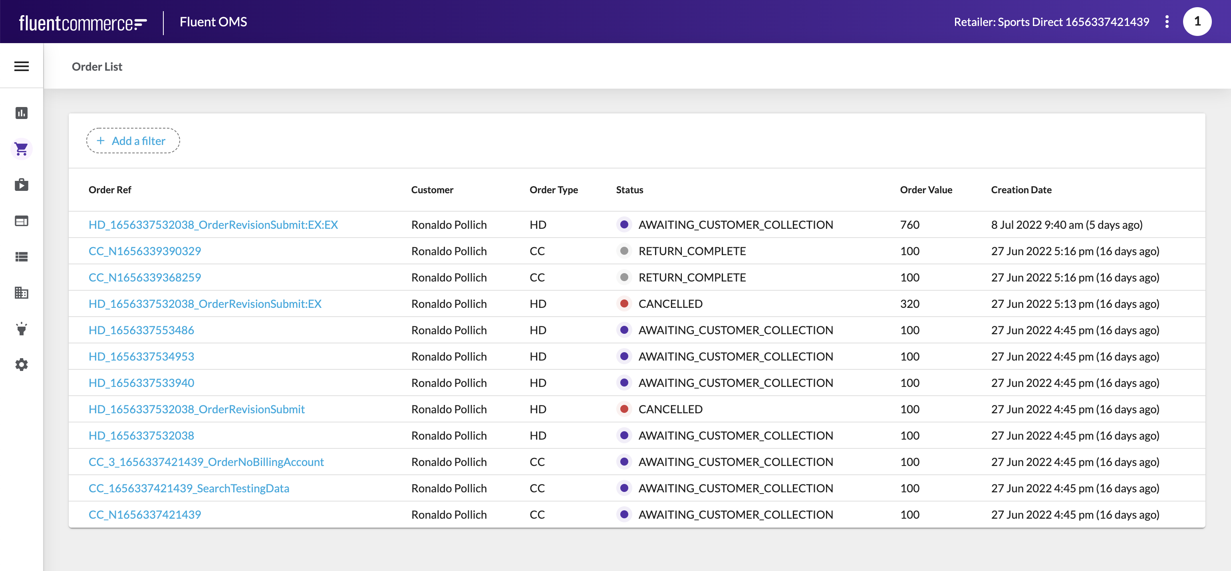Viewport: 1231px width, 571px height.
Task: Open order CC_3_1656337421439_OrderNoBillingAccount
Action: click(x=206, y=462)
